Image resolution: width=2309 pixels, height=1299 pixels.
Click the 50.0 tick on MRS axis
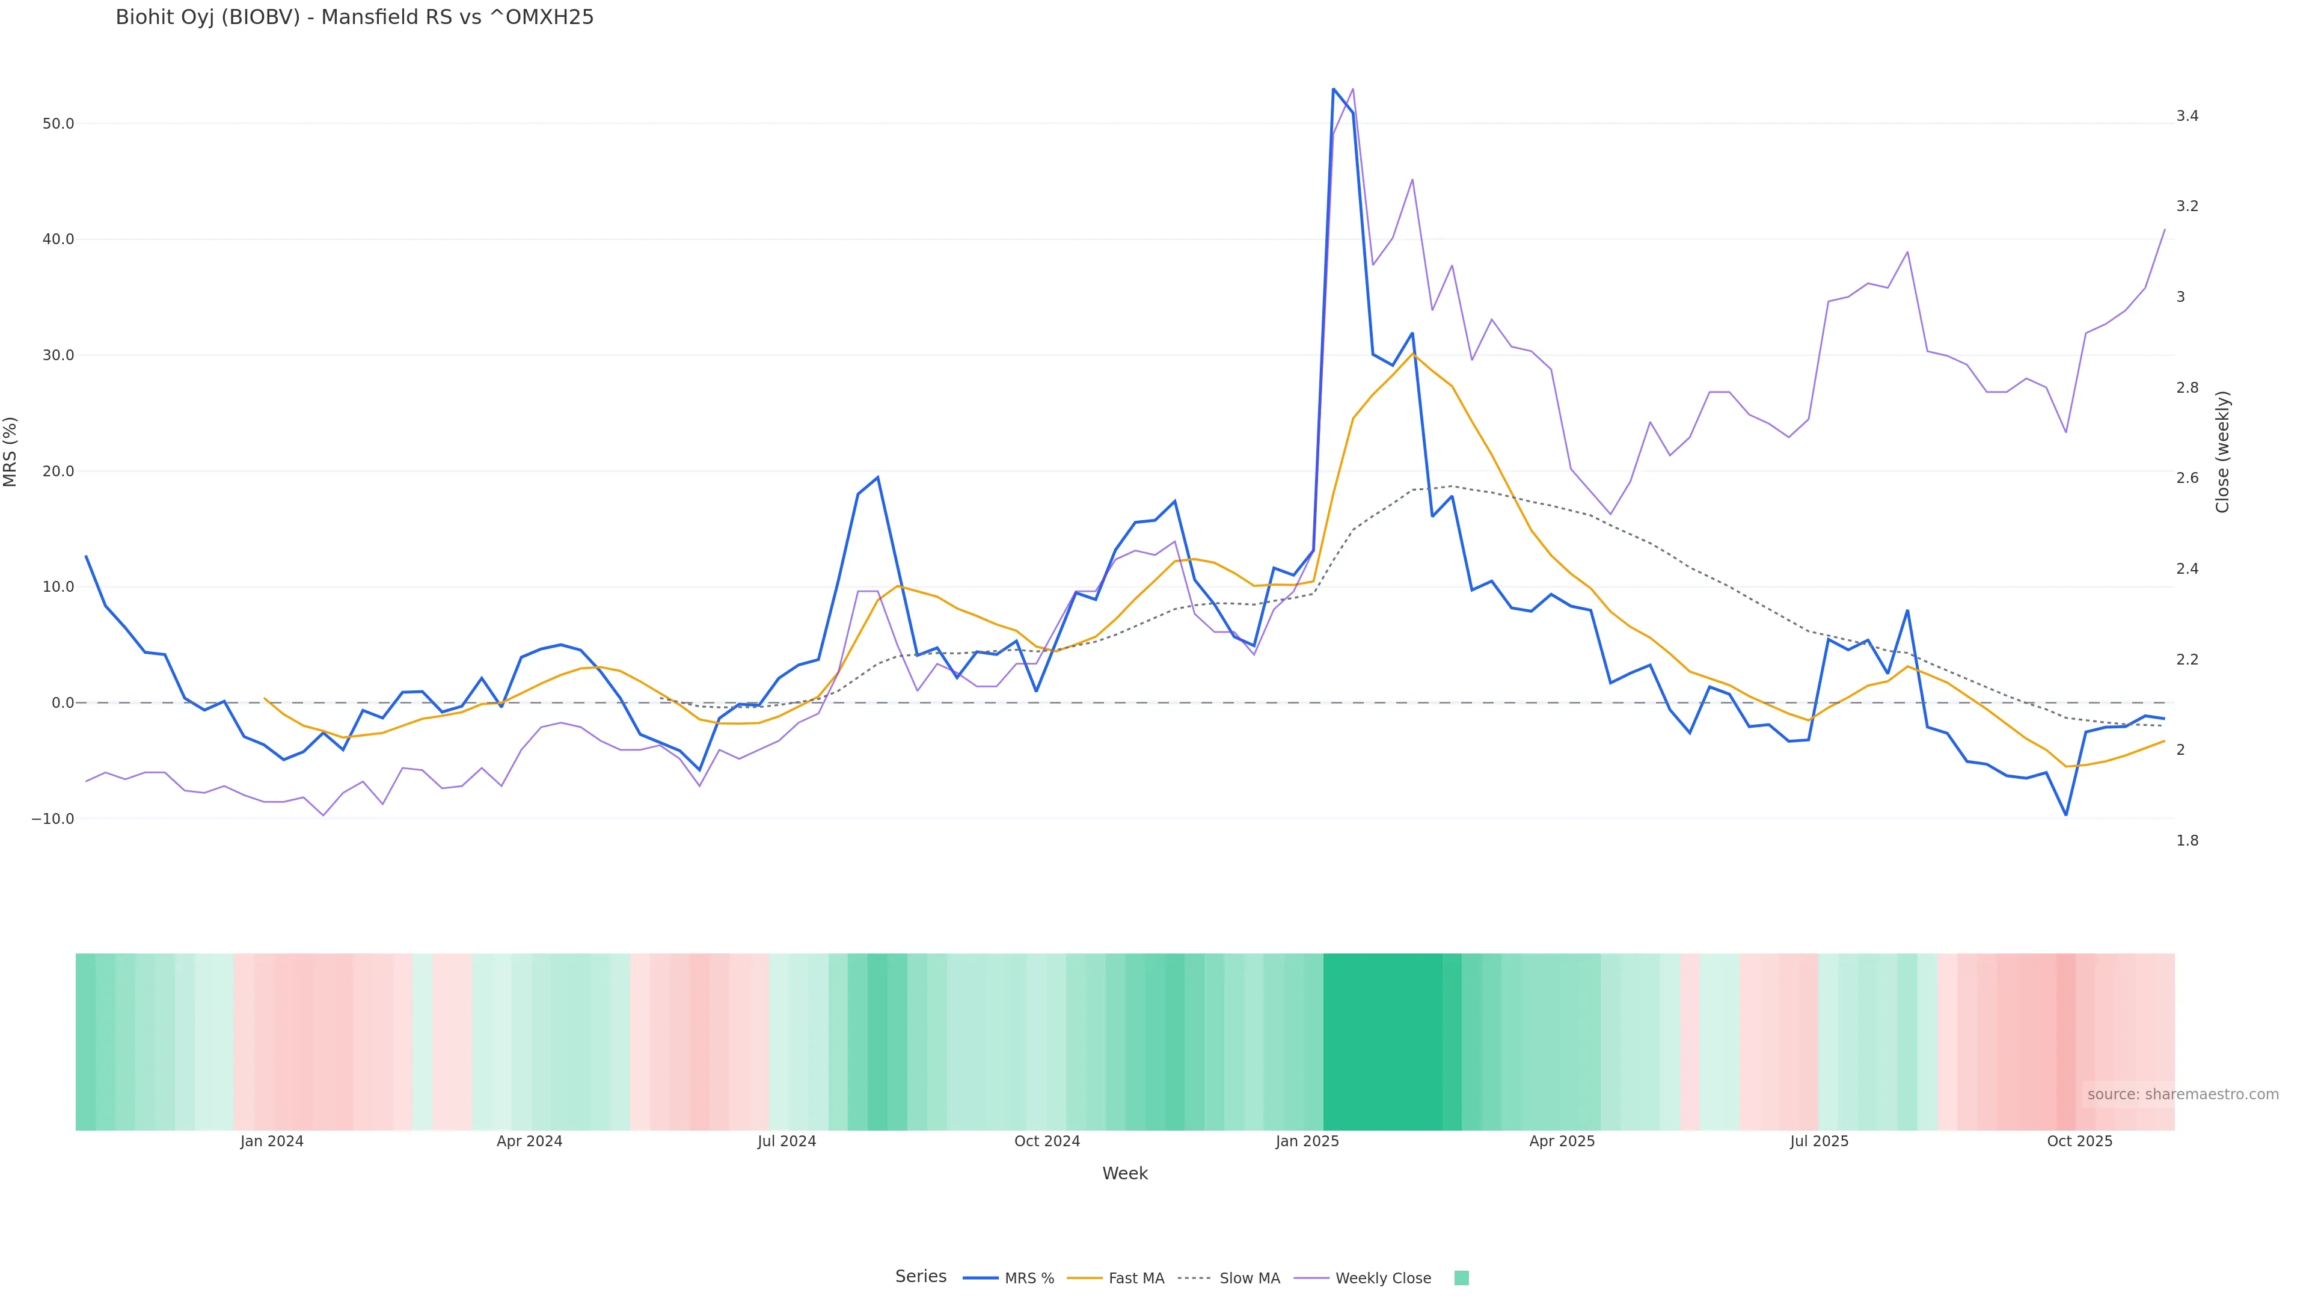[x=57, y=124]
